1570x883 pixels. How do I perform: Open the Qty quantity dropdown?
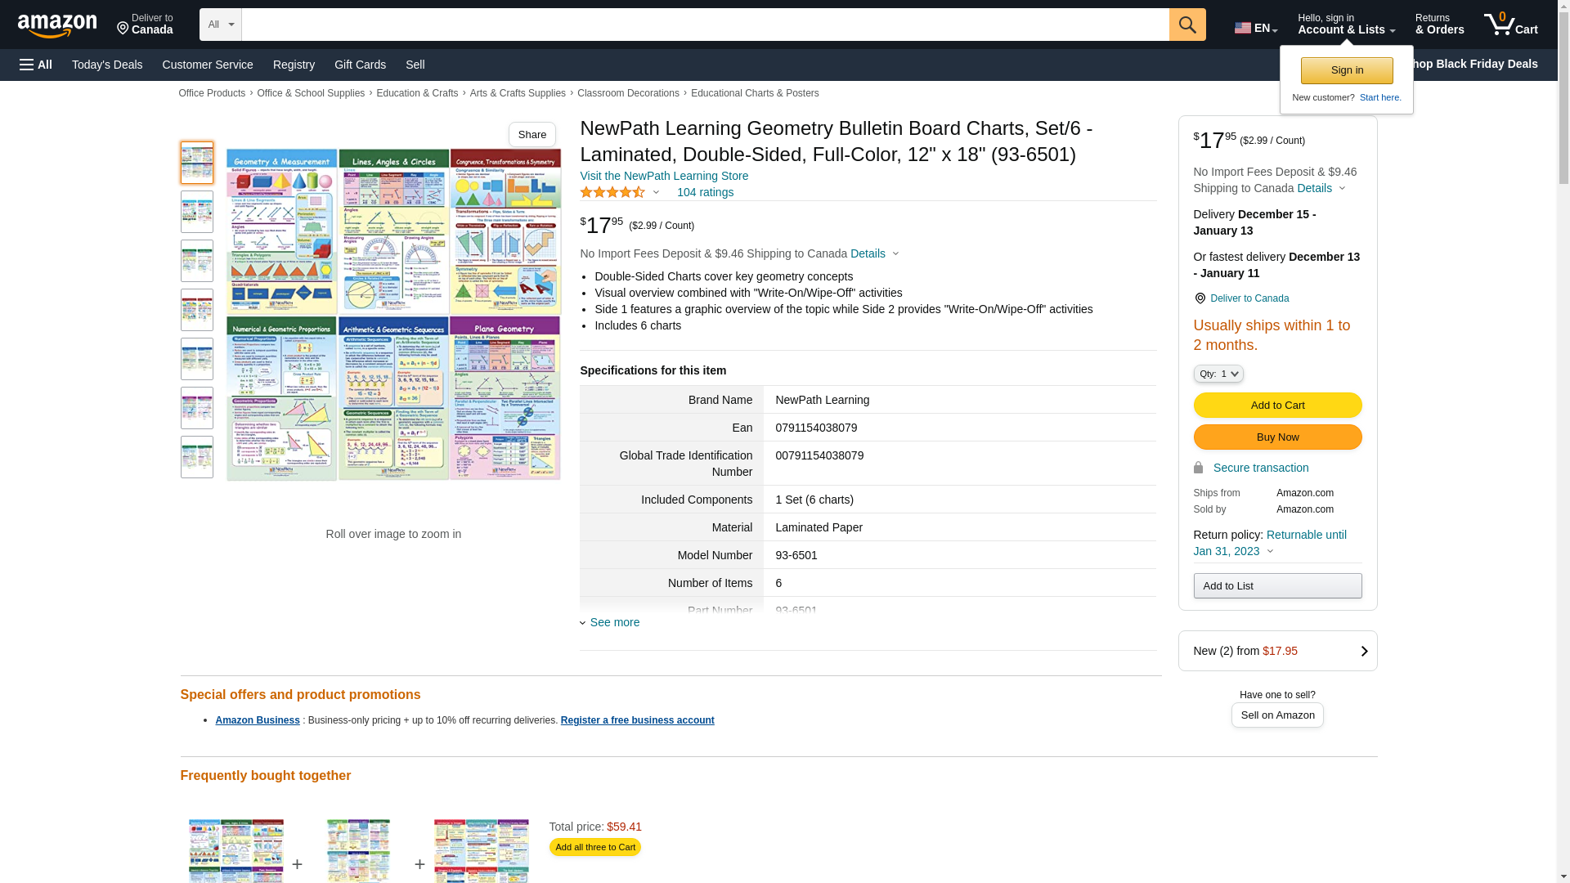[x=1218, y=374]
